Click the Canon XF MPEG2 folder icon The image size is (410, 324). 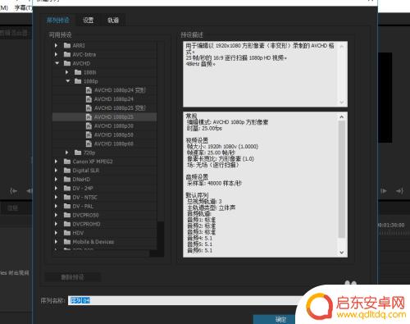pos(67,162)
